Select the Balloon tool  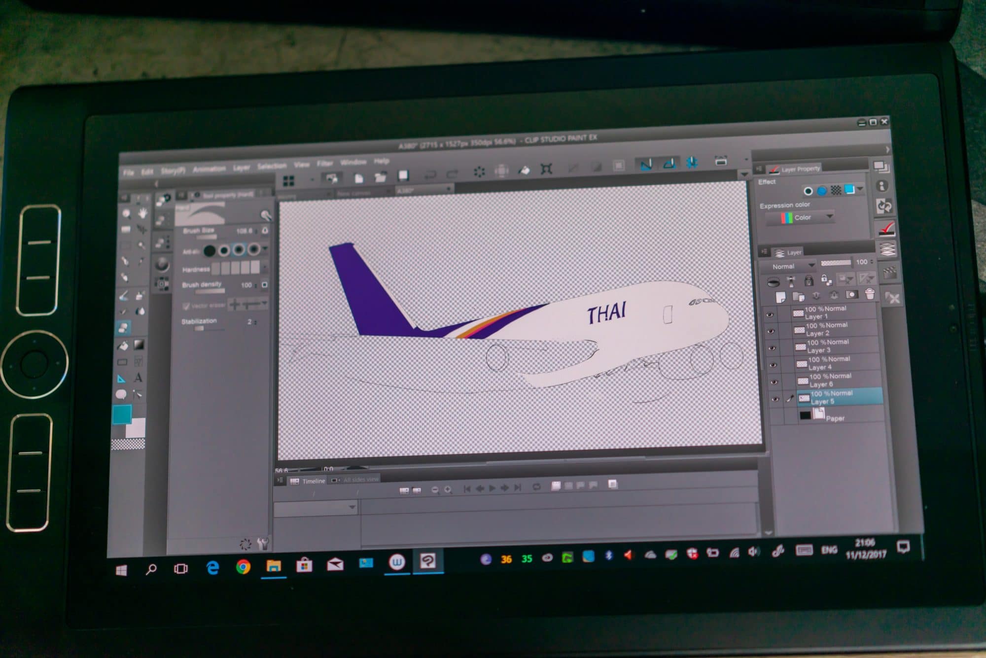[x=121, y=395]
